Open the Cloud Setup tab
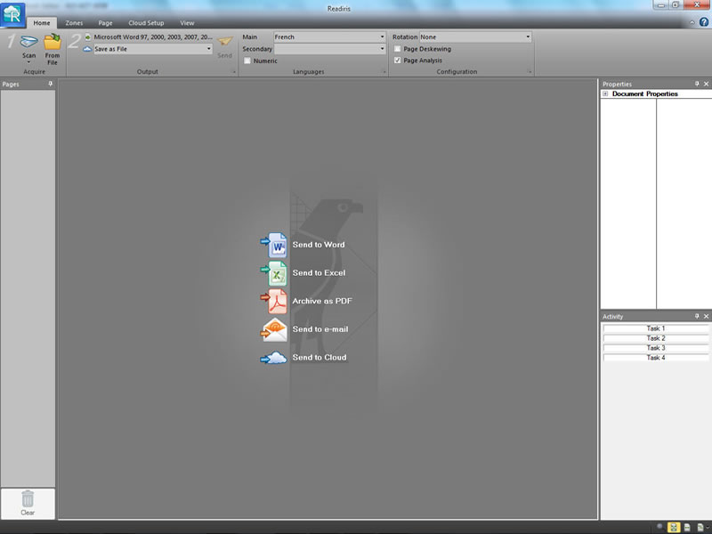Viewport: 712px width, 534px height. (x=146, y=22)
